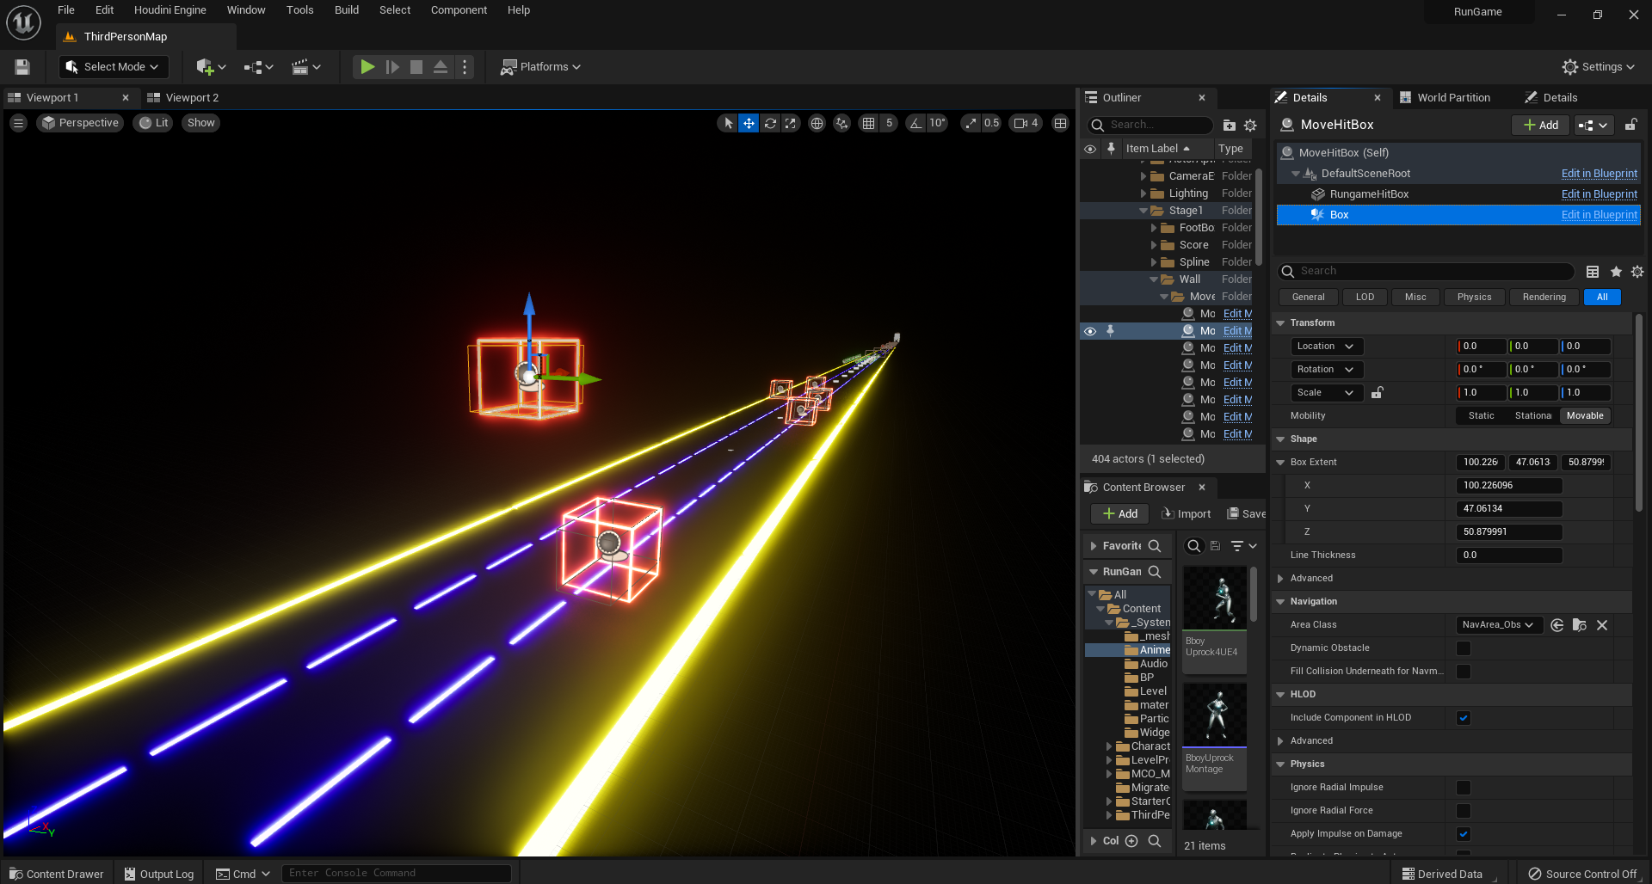
Task: Open the File menu
Action: (66, 10)
